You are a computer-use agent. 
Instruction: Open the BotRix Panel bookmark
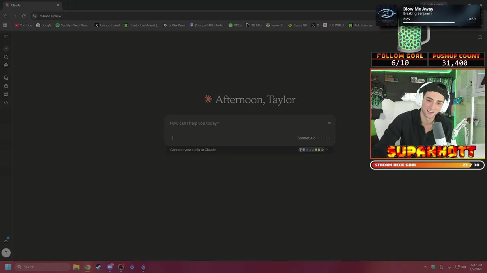[x=174, y=25]
